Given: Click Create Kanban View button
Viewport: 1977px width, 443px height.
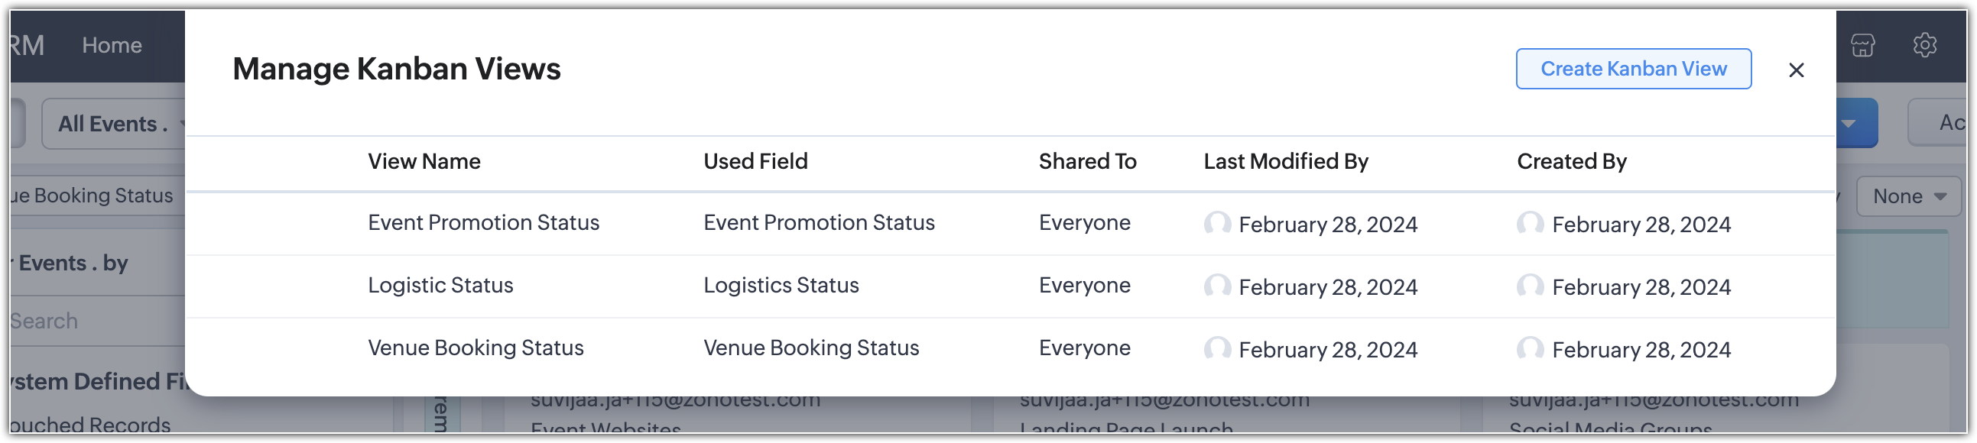Looking at the screenshot, I should pos(1633,69).
